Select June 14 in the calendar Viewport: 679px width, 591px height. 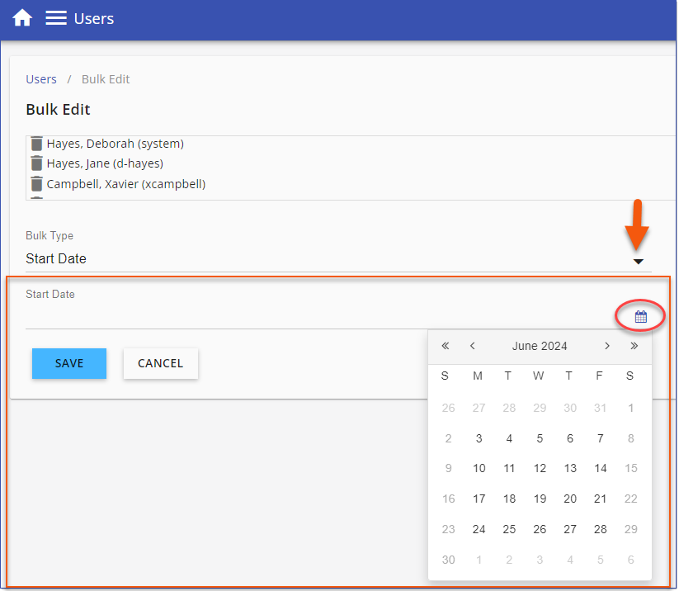click(x=600, y=468)
